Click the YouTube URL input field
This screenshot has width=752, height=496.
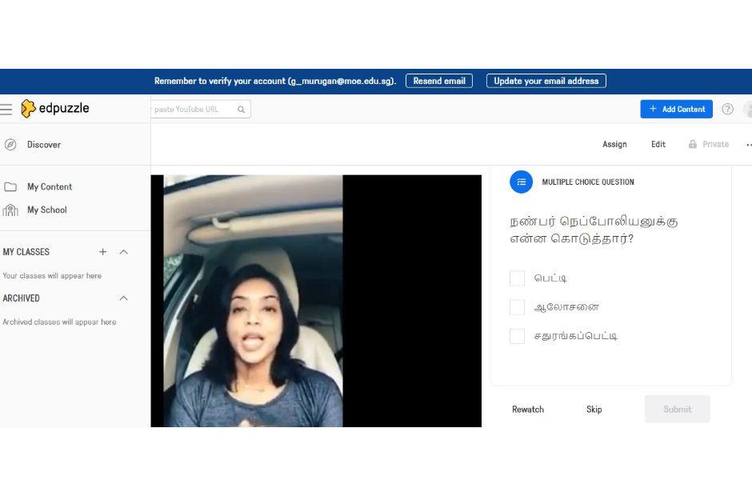pos(192,108)
